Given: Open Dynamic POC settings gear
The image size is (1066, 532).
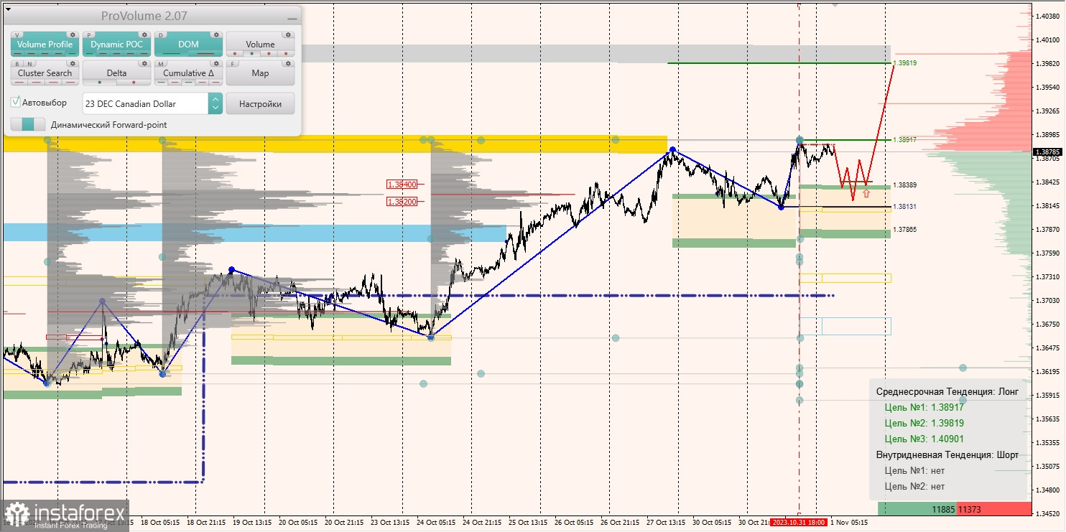Looking at the screenshot, I should [x=144, y=34].
